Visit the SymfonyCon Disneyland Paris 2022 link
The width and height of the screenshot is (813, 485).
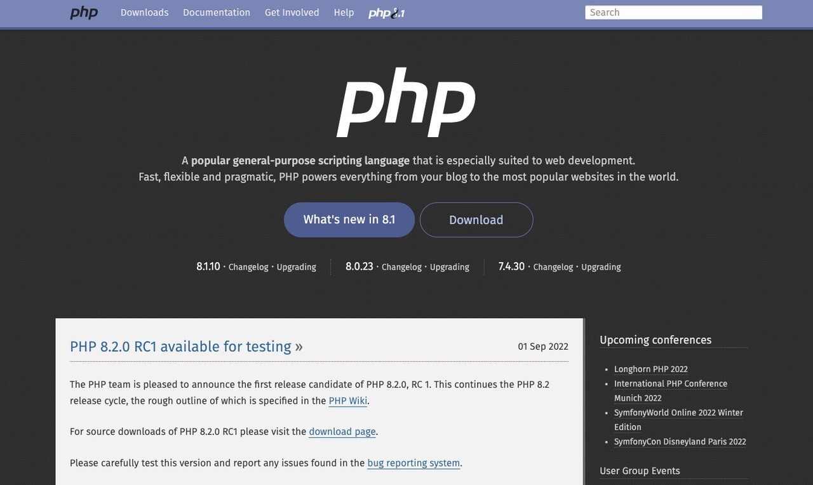(680, 442)
